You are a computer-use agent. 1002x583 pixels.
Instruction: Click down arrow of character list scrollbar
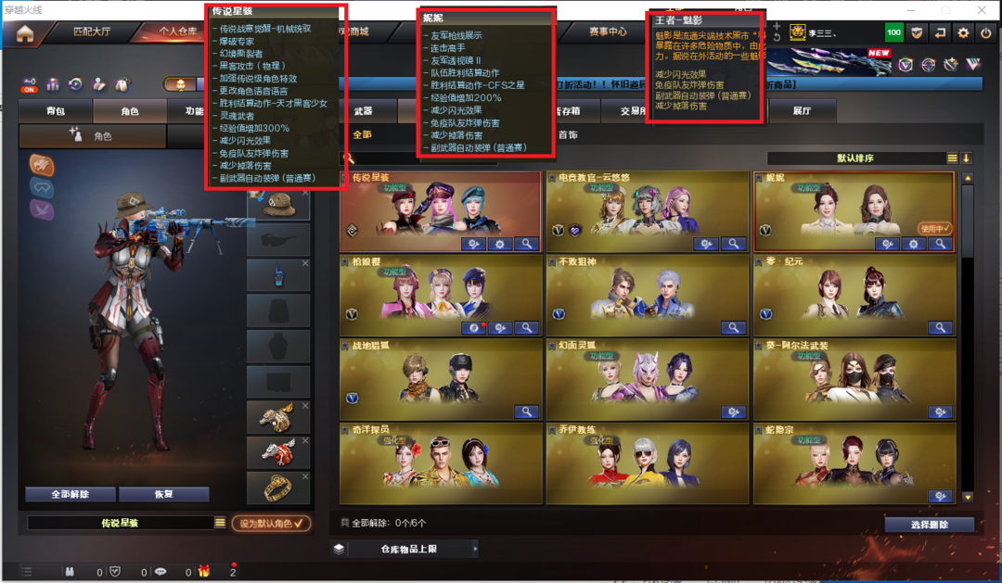(968, 497)
